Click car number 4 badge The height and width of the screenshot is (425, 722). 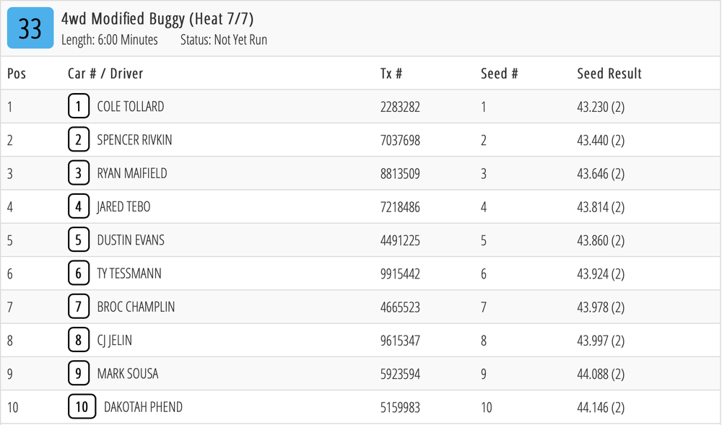point(79,207)
